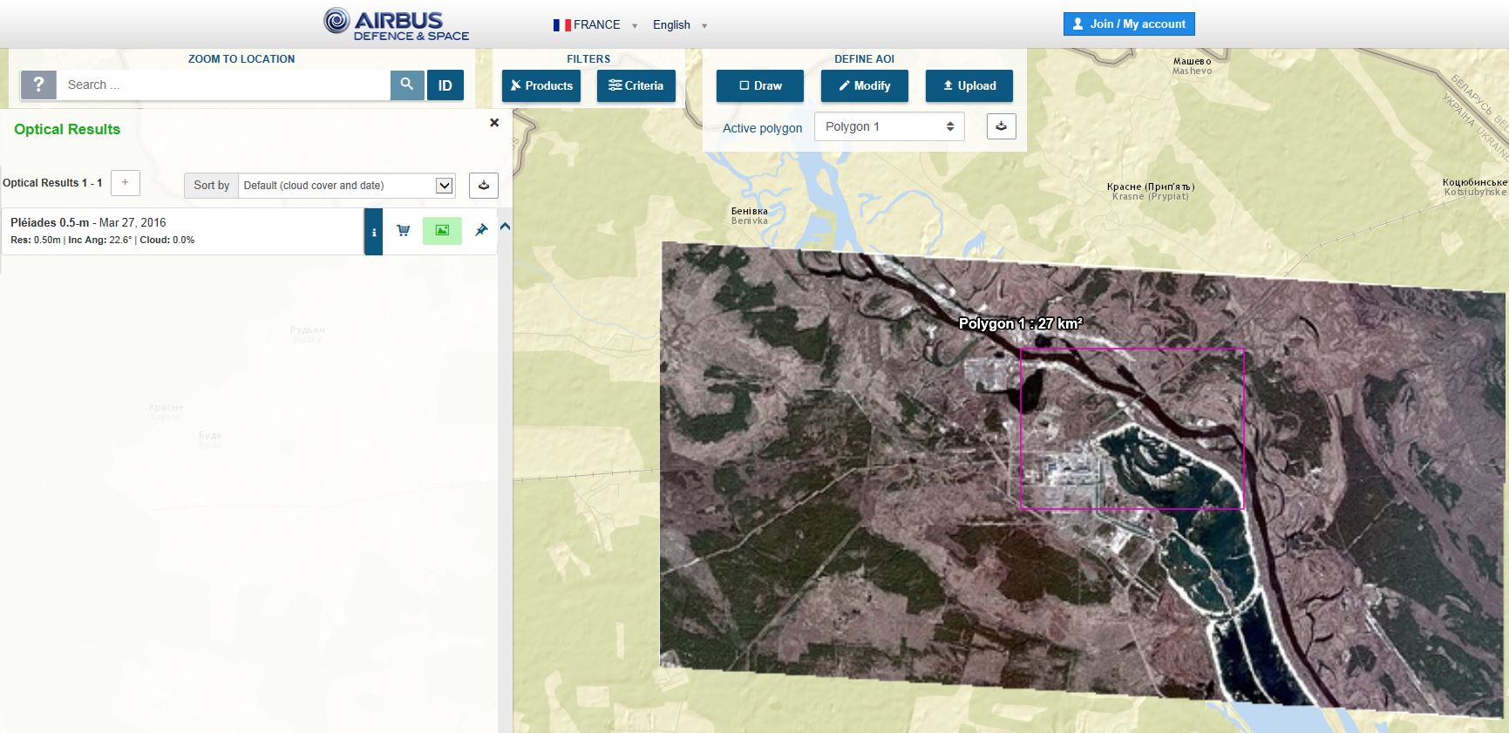Image resolution: width=1509 pixels, height=733 pixels.
Task: Open the ID search button
Action: pos(445,85)
